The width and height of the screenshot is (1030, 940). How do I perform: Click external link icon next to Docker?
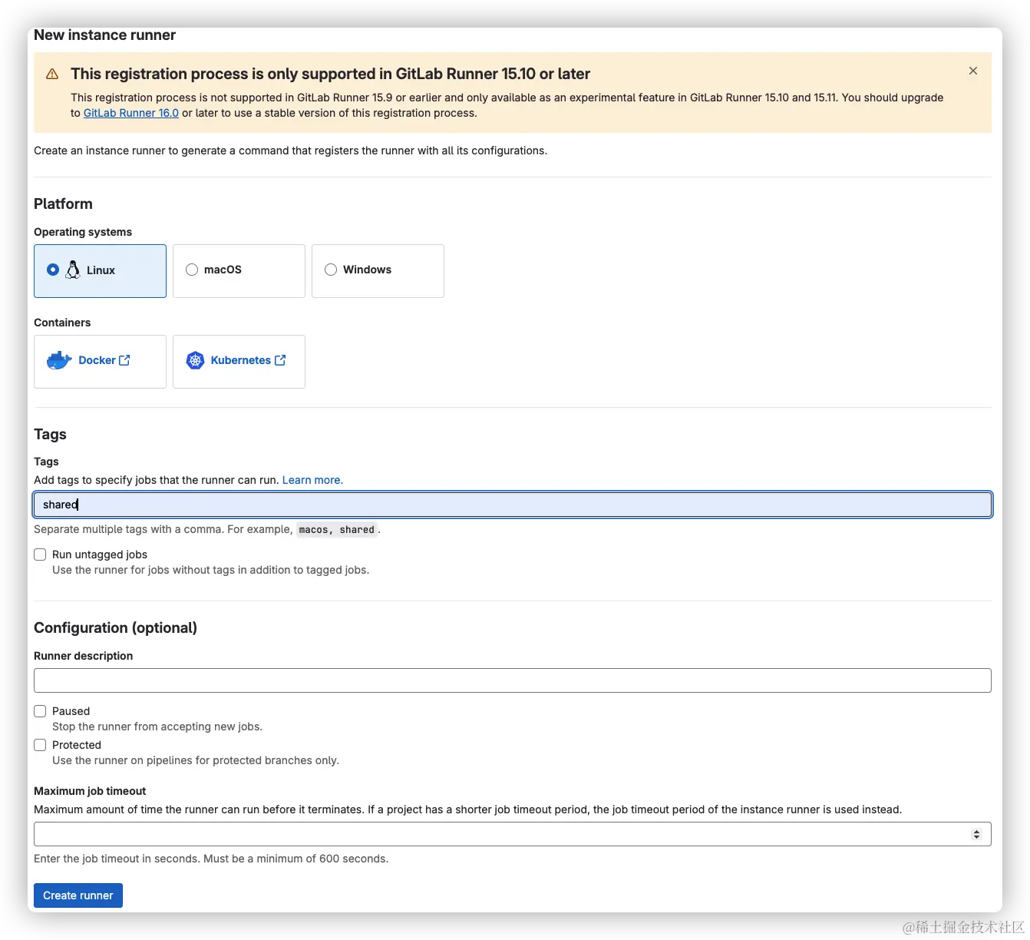coord(124,360)
